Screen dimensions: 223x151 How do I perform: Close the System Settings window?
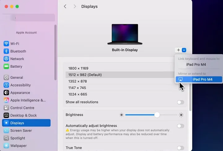tap(6, 7)
